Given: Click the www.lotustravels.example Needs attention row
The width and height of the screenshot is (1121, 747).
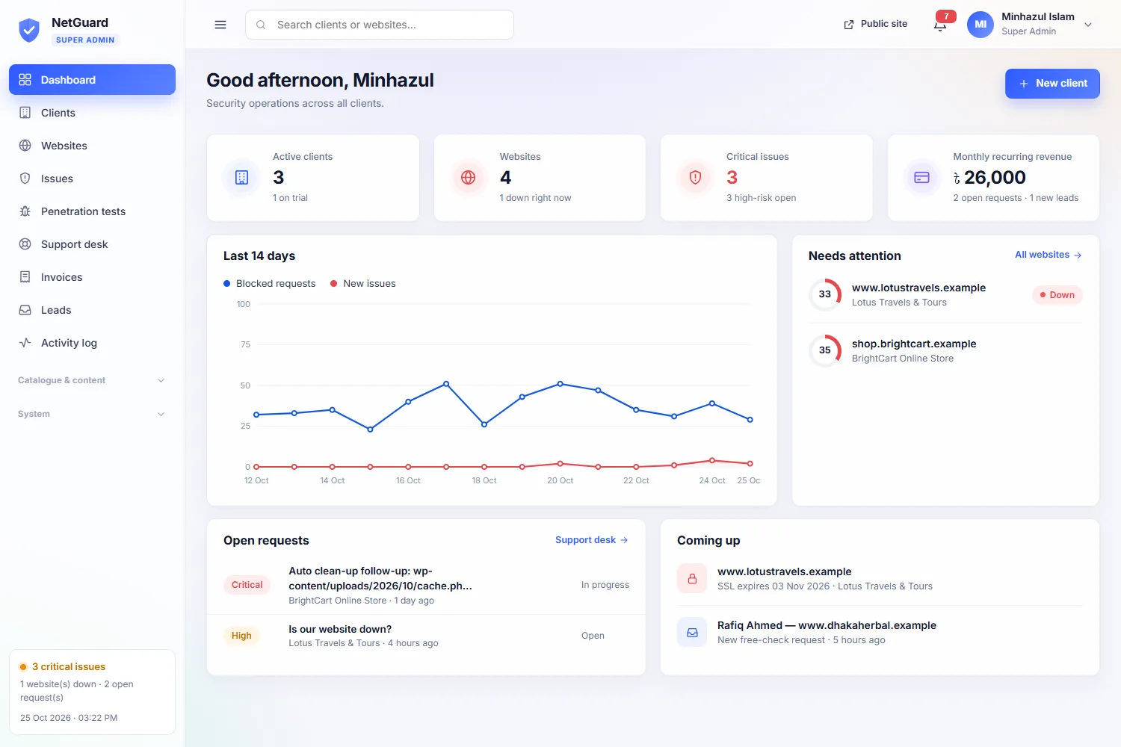Looking at the screenshot, I should [945, 295].
